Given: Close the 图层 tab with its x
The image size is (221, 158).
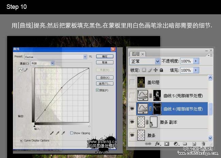Looking at the screenshot, I should coord(143,54).
